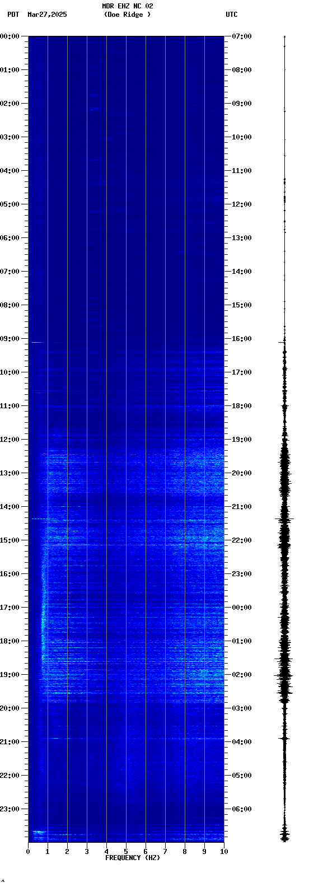Click the 10:00 PDT time label
This screenshot has height=887, width=309.
10,372
